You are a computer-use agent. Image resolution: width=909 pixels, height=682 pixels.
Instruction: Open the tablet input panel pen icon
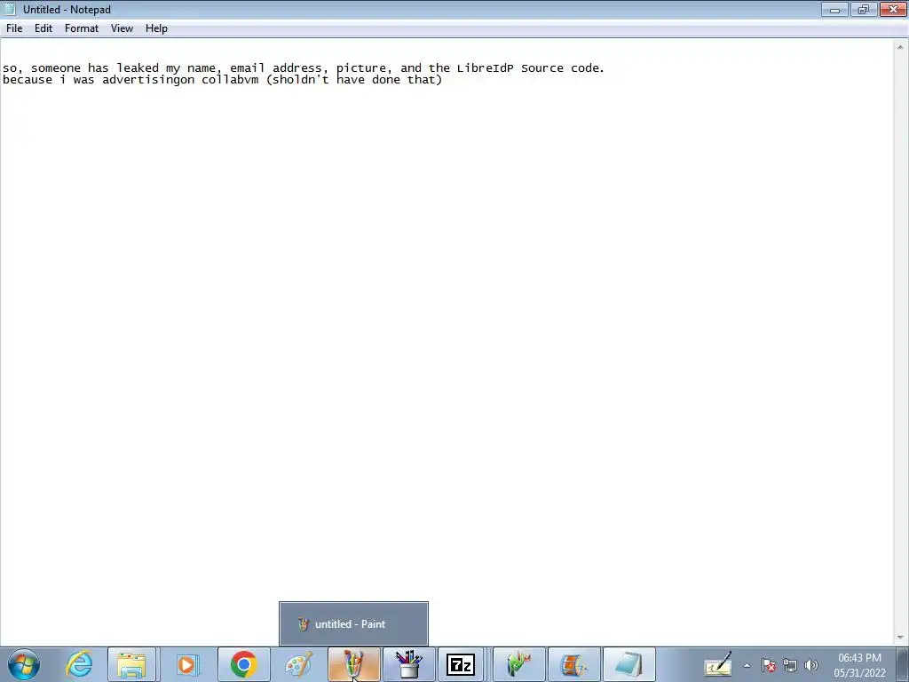pyautogui.click(x=717, y=664)
